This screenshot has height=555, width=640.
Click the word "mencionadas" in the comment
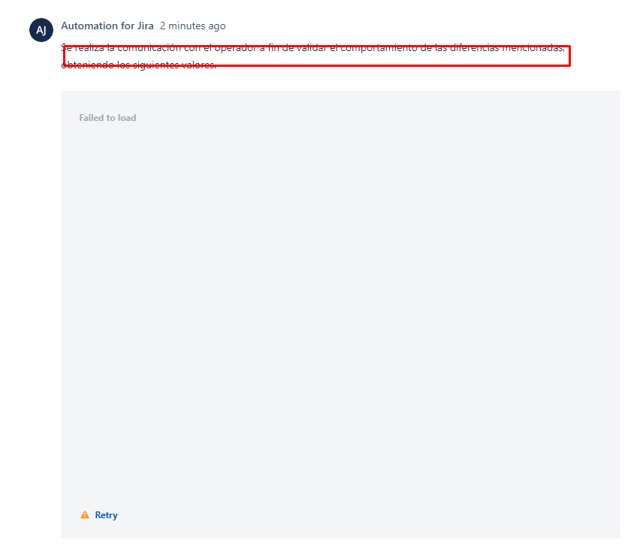click(533, 48)
